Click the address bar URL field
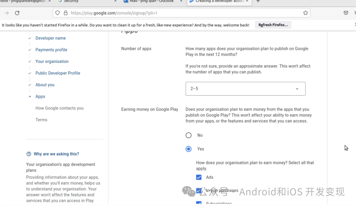Viewport: 356px width, 206px height. click(x=182, y=13)
